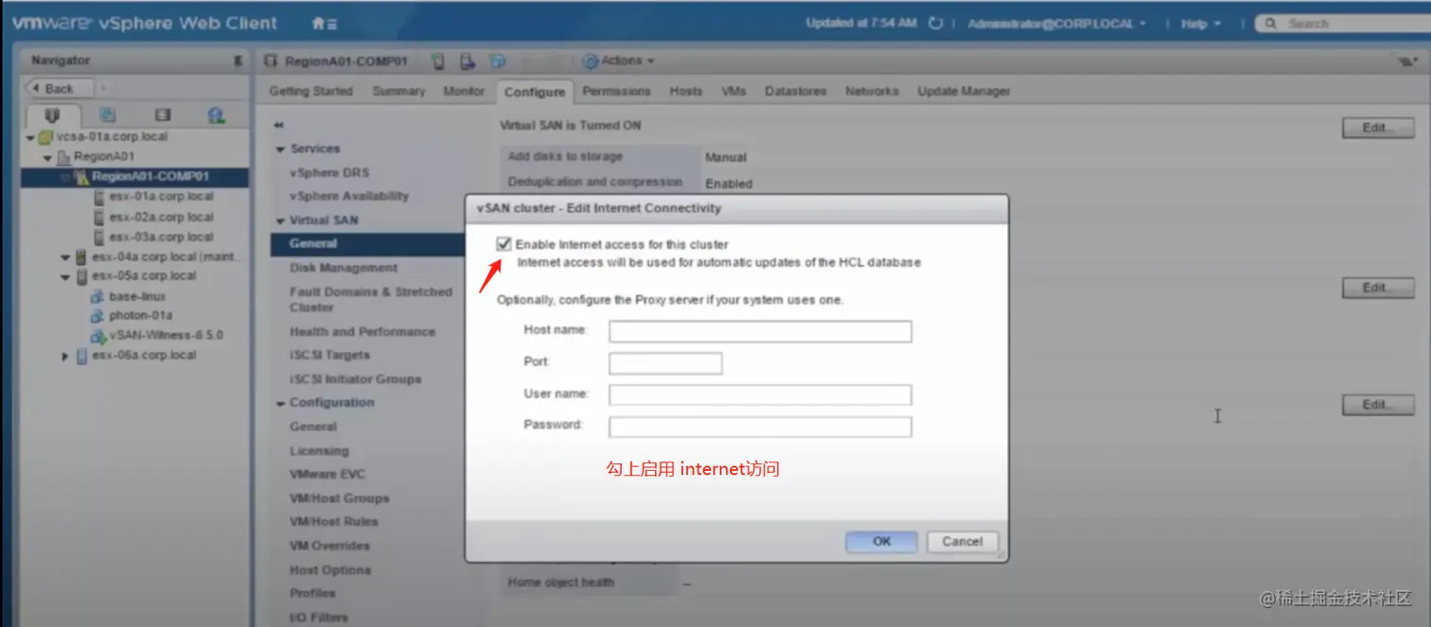Open VMs and Templates navigator tab
The width and height of the screenshot is (1431, 627).
pyautogui.click(x=107, y=115)
